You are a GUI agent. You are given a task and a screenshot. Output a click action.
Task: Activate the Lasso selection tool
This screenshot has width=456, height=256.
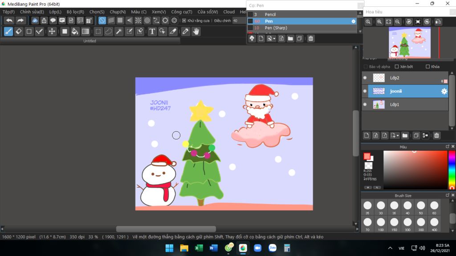tap(109, 32)
